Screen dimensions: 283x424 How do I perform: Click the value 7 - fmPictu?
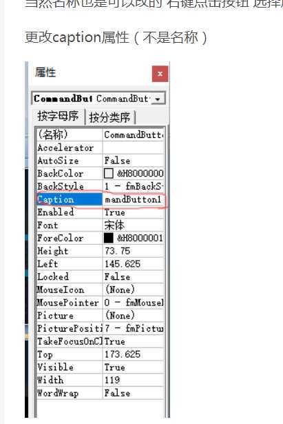(134, 328)
